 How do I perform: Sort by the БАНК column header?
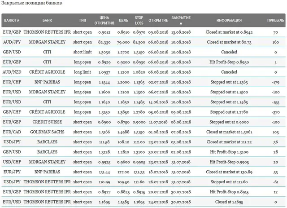47,20
